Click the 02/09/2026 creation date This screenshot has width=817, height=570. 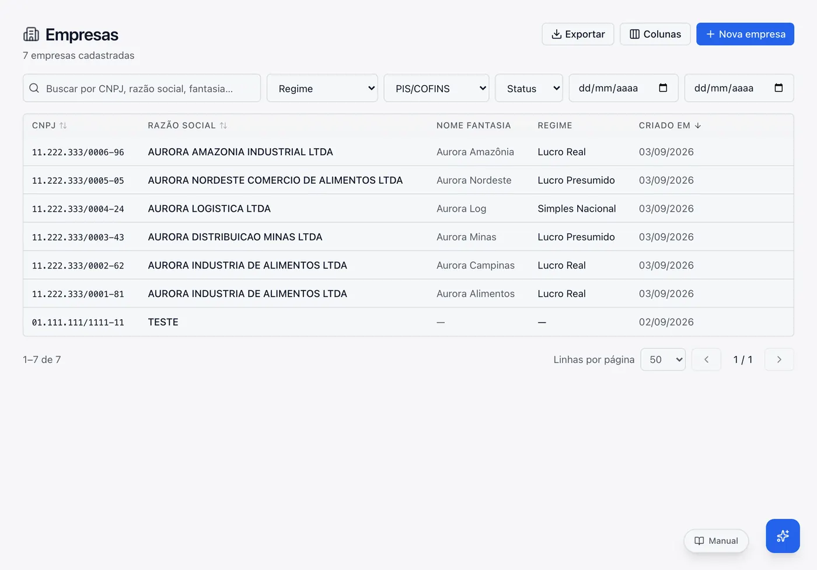(x=666, y=322)
